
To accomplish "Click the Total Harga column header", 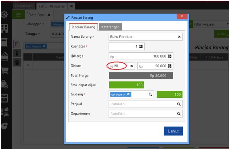I will (214, 57).
